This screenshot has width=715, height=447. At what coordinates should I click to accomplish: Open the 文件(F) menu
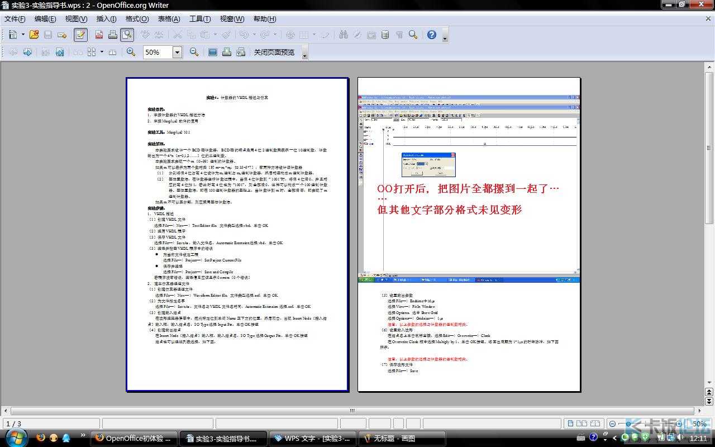click(15, 18)
